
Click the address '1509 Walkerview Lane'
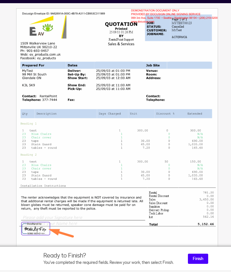pos(38,43)
